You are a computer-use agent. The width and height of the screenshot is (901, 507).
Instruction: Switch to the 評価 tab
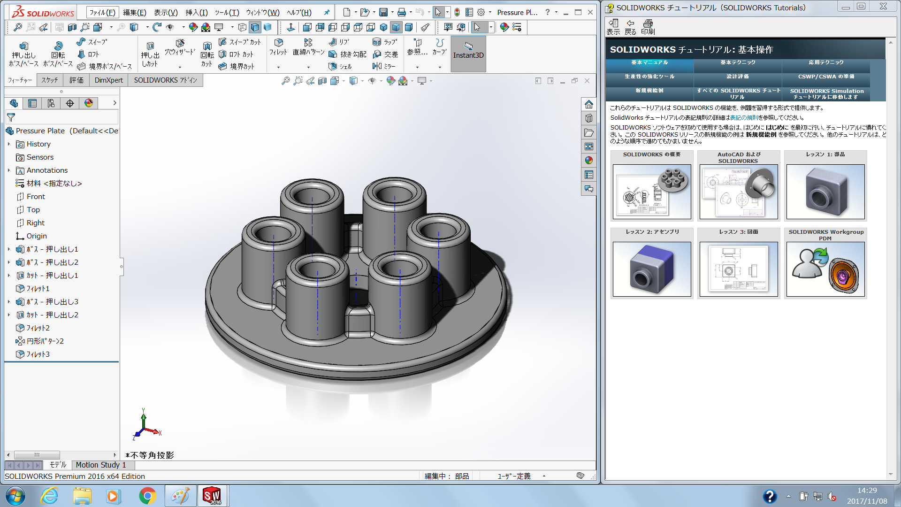pos(76,80)
